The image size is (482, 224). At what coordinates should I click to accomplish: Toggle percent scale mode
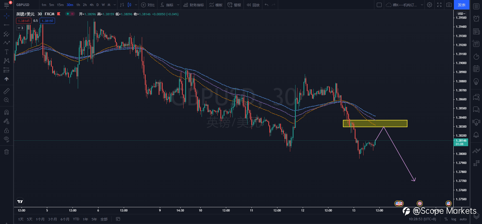[446, 219]
